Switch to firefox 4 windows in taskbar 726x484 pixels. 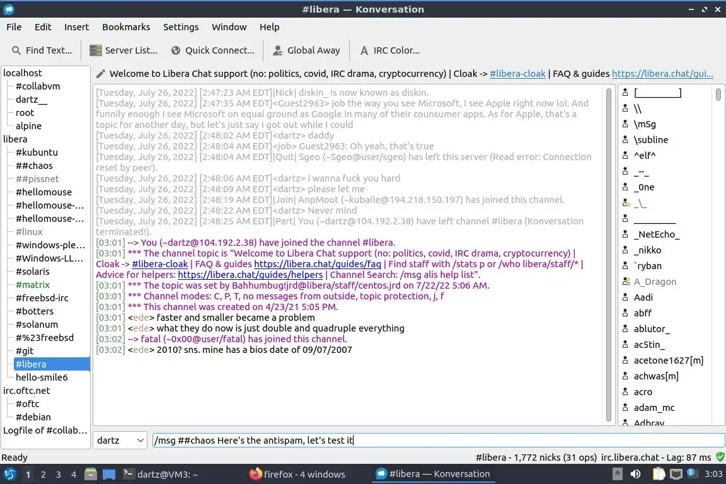297,474
